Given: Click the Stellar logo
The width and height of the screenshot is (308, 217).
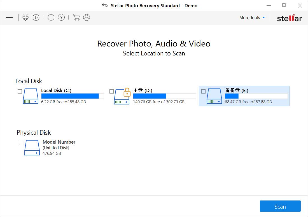Looking at the screenshot, I should point(289,18).
